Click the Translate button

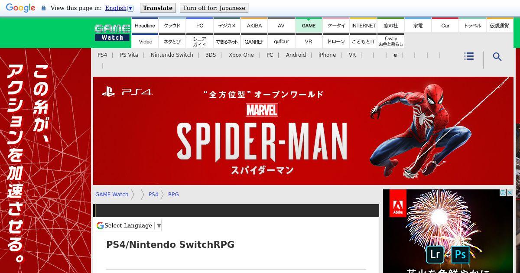(158, 8)
